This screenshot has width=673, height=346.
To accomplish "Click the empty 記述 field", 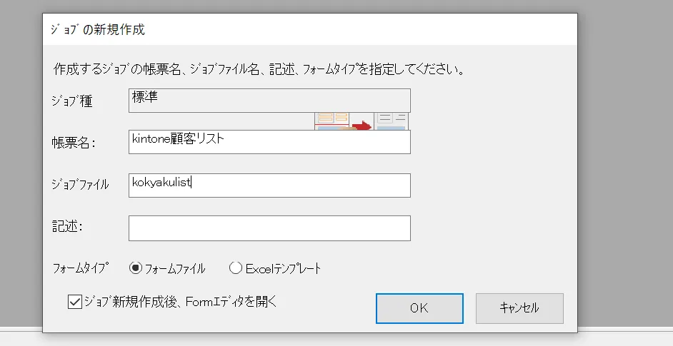I will point(269,228).
